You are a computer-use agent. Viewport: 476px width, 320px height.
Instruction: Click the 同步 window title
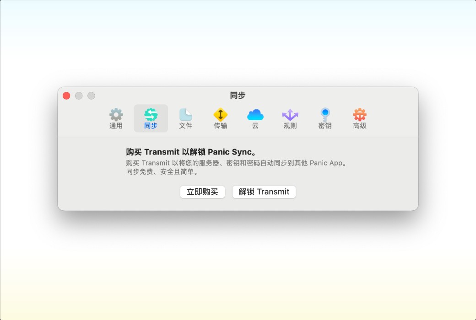click(238, 96)
